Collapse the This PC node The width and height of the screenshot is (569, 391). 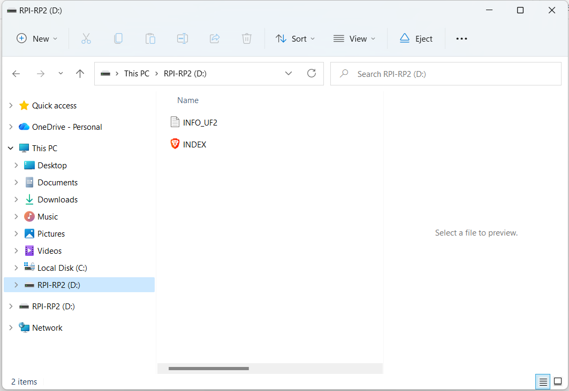click(x=11, y=148)
